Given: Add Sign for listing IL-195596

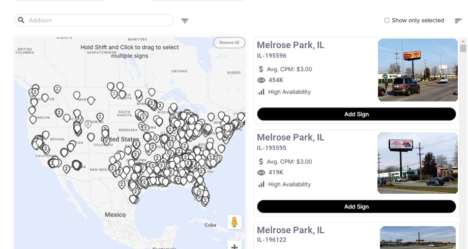Looking at the screenshot, I should click(x=356, y=114).
